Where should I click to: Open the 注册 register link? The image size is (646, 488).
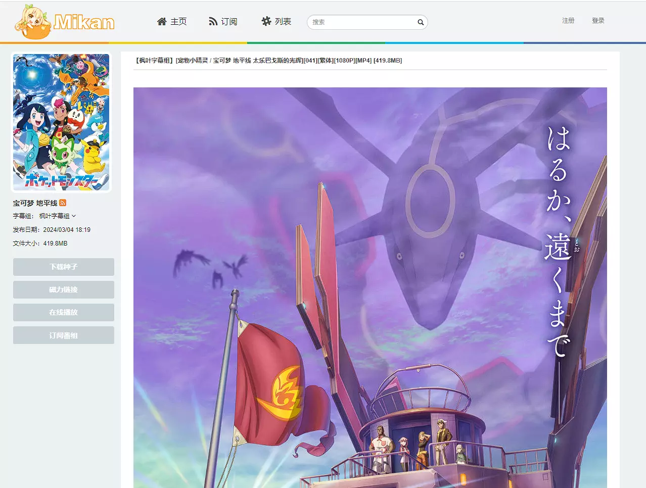568,21
